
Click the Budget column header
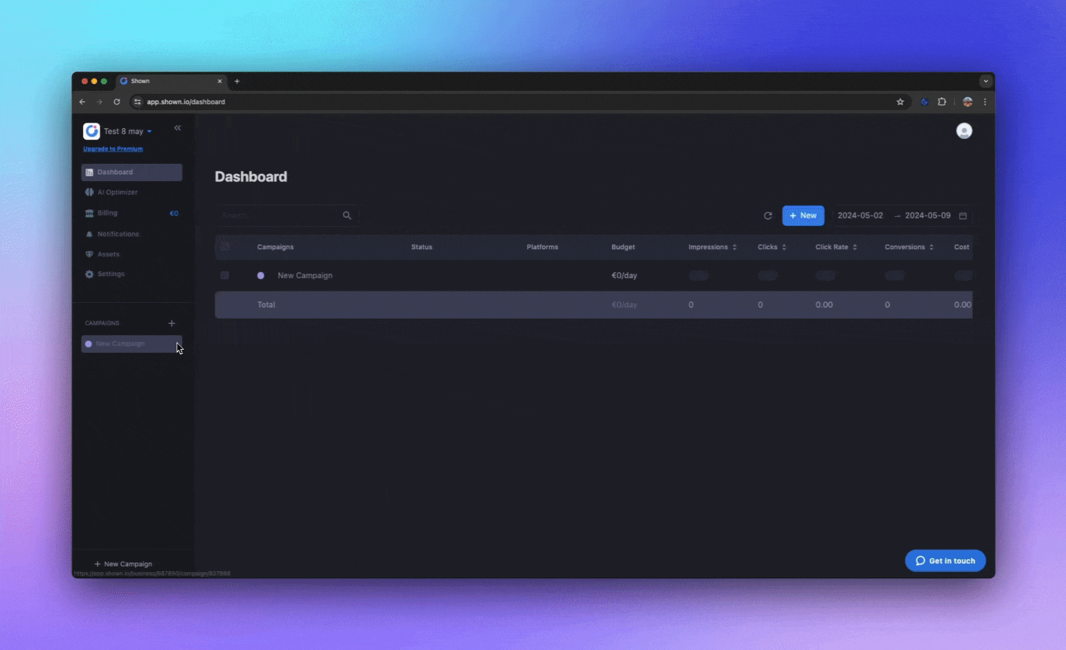click(623, 247)
